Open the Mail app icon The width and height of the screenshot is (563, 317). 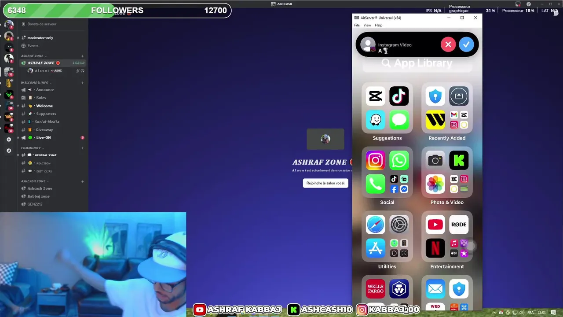[435, 289]
